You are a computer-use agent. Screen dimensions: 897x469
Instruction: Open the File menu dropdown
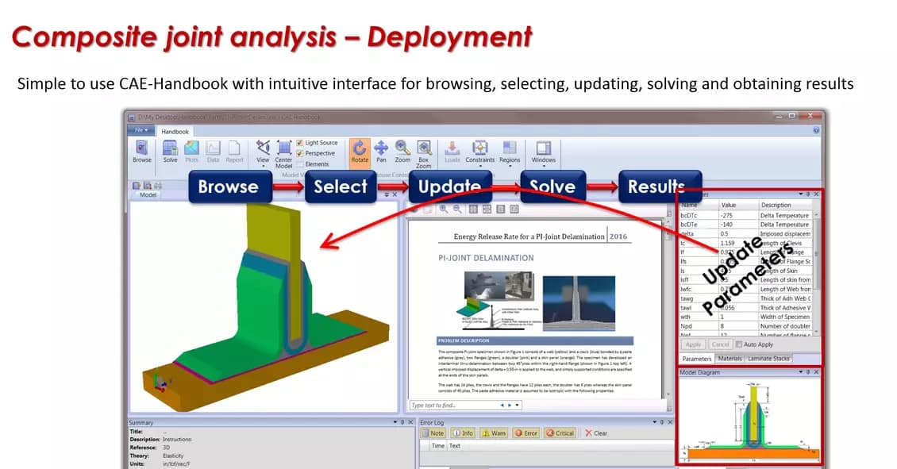(141, 129)
